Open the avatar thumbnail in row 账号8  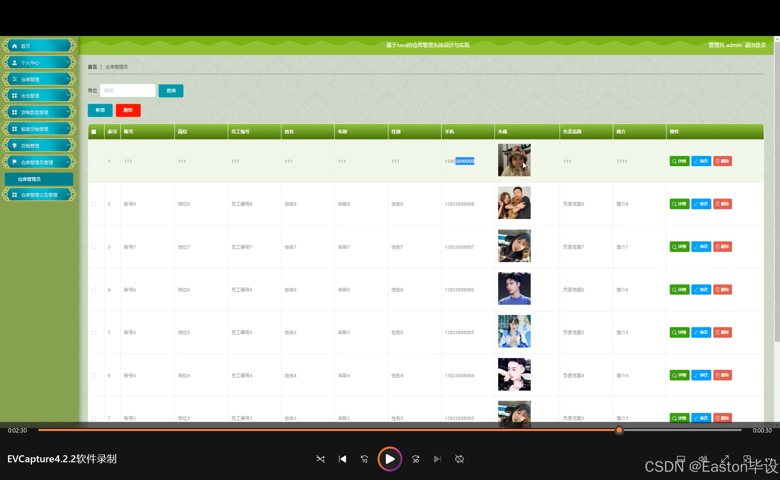[x=514, y=202]
